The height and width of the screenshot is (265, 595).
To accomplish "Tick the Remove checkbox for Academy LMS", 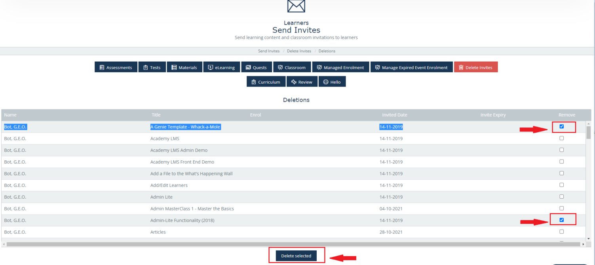I will click(x=561, y=138).
